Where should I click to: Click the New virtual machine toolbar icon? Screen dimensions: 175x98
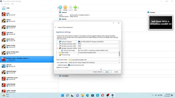click(x=60, y=7)
